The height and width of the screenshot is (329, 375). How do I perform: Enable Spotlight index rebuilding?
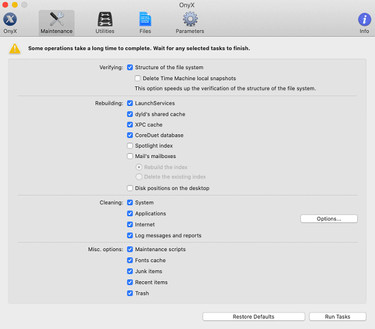[x=130, y=146]
